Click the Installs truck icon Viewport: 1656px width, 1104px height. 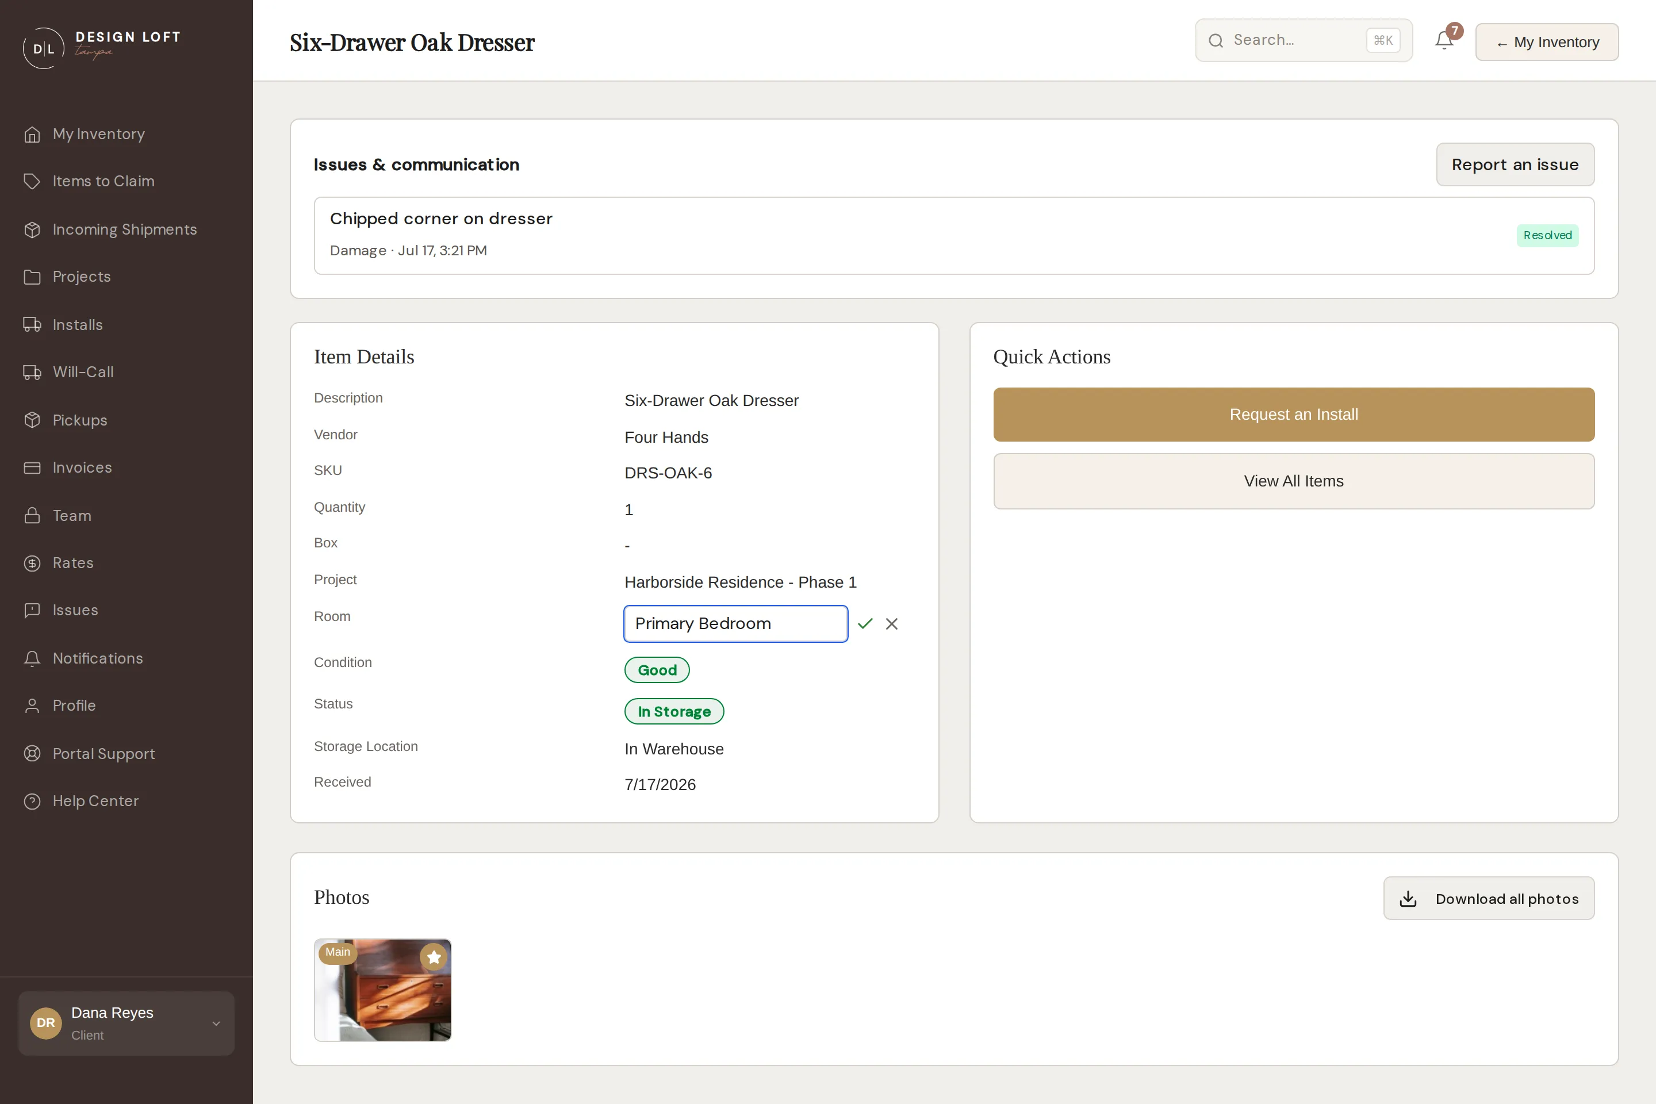(x=32, y=324)
